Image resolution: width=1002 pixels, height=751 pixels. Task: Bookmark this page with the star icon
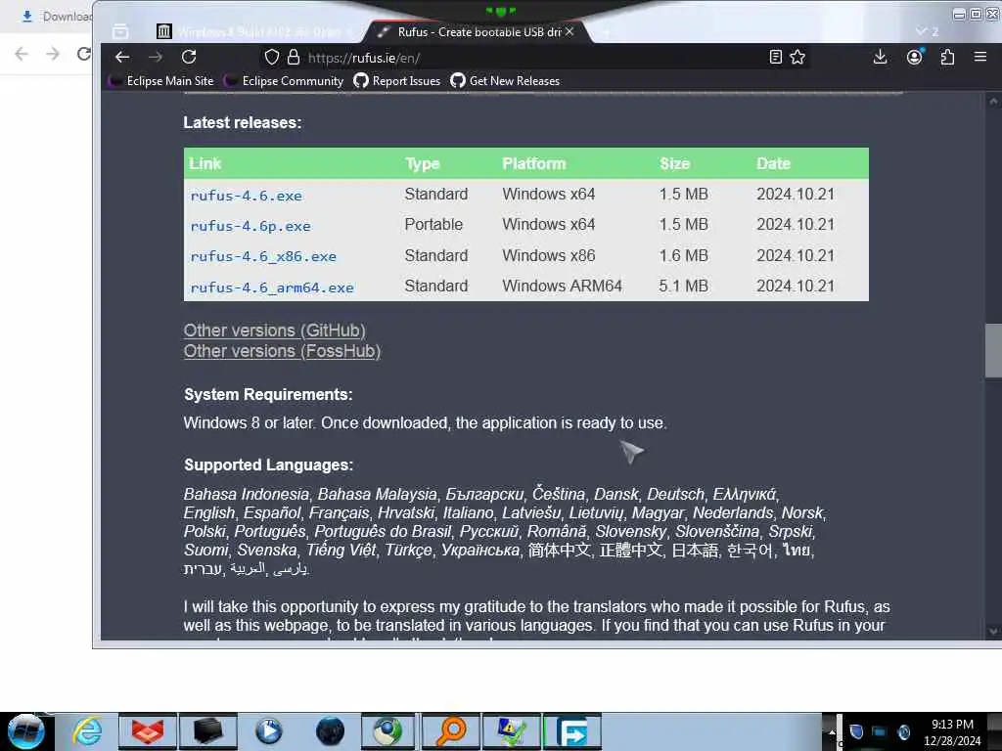(797, 58)
